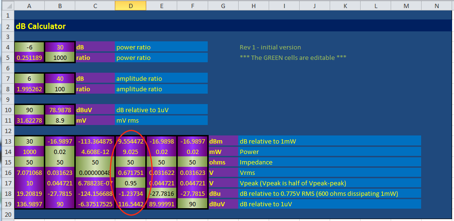
Task: Select cell B4 showing 30
Action: tap(60, 47)
